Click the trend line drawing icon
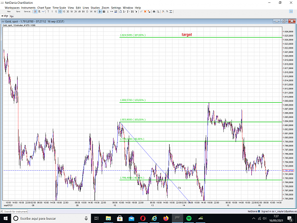The height and width of the screenshot is (223, 297). [x=141, y=11]
